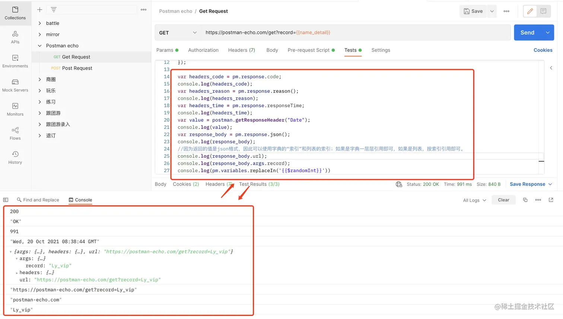Open the Flows sidebar panel
The width and height of the screenshot is (563, 319).
15,133
